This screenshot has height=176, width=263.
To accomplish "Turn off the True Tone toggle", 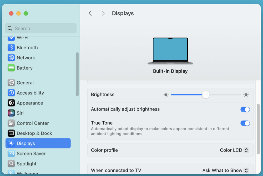I will 245,123.
